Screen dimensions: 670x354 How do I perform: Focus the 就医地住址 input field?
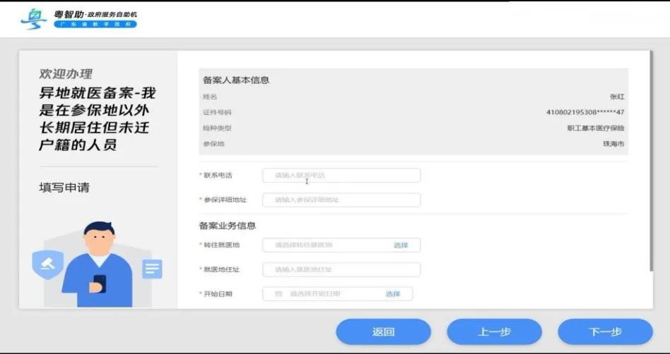[341, 269]
